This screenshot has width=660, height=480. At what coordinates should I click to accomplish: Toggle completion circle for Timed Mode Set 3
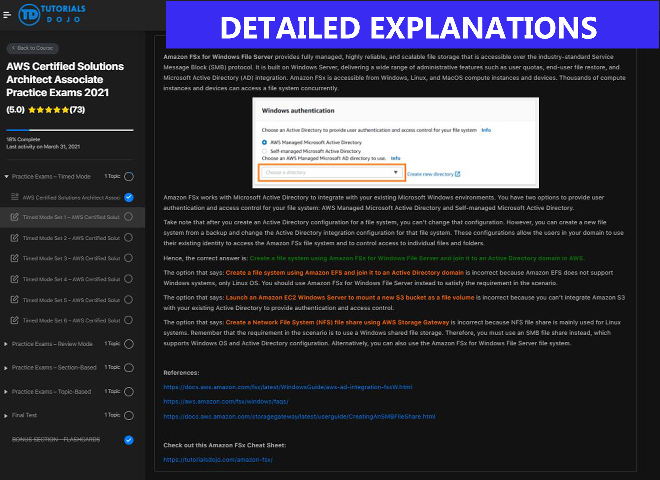point(129,258)
